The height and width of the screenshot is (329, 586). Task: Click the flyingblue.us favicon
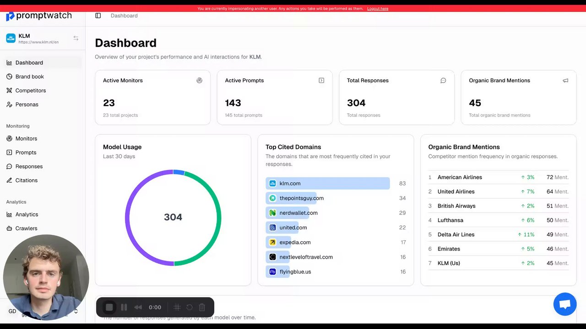272,272
